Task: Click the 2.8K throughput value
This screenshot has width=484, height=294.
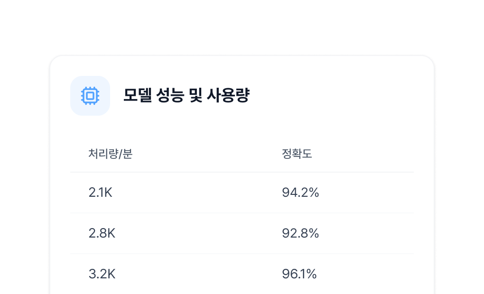Action: pyautogui.click(x=102, y=233)
